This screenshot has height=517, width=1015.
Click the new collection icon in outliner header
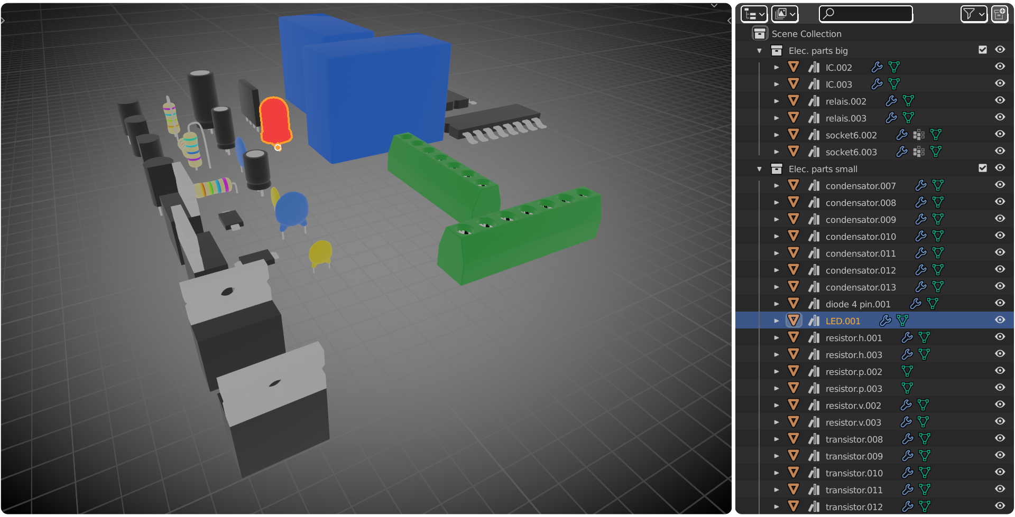(x=999, y=14)
